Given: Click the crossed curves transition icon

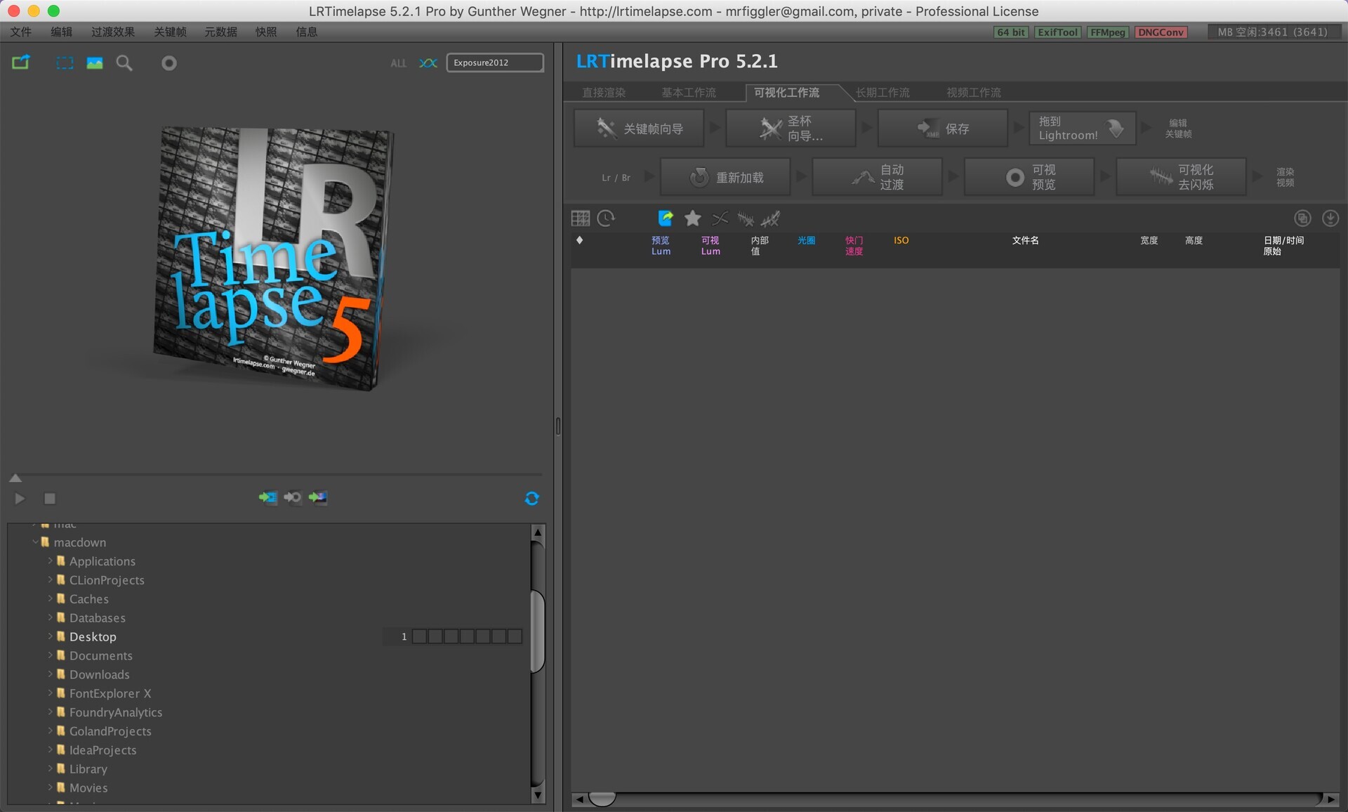Looking at the screenshot, I should [x=720, y=218].
